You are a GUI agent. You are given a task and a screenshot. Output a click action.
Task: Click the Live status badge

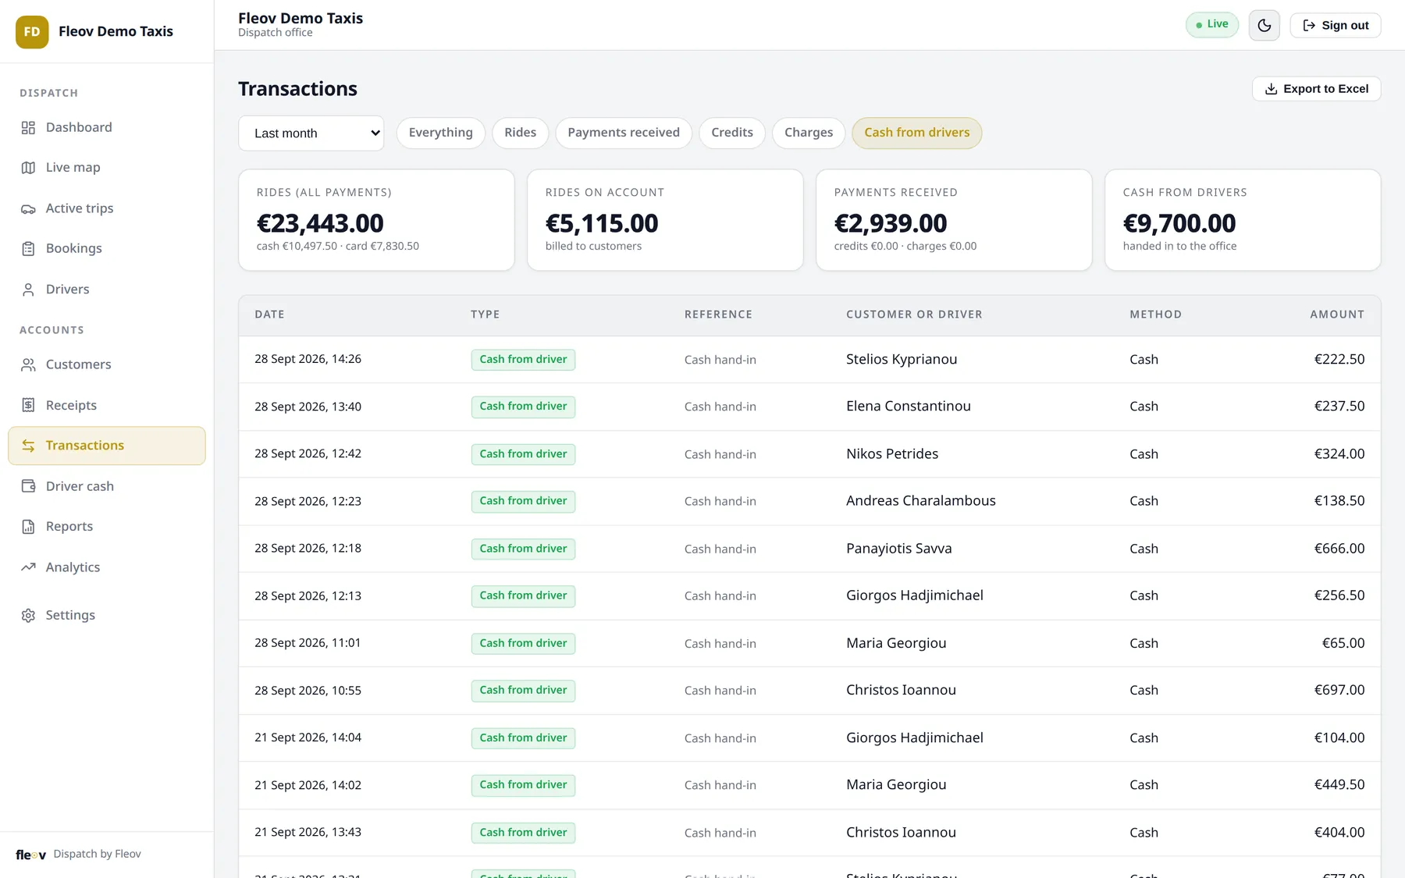coord(1212,25)
